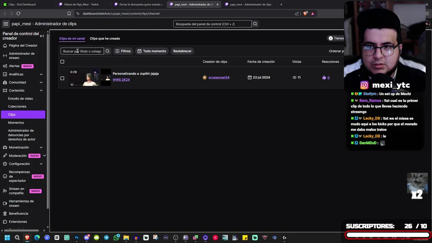Screen dimensions: 432x243
Task: Switch to the Videos de Papi_Mexi Twitch tab
Action: point(83,4)
